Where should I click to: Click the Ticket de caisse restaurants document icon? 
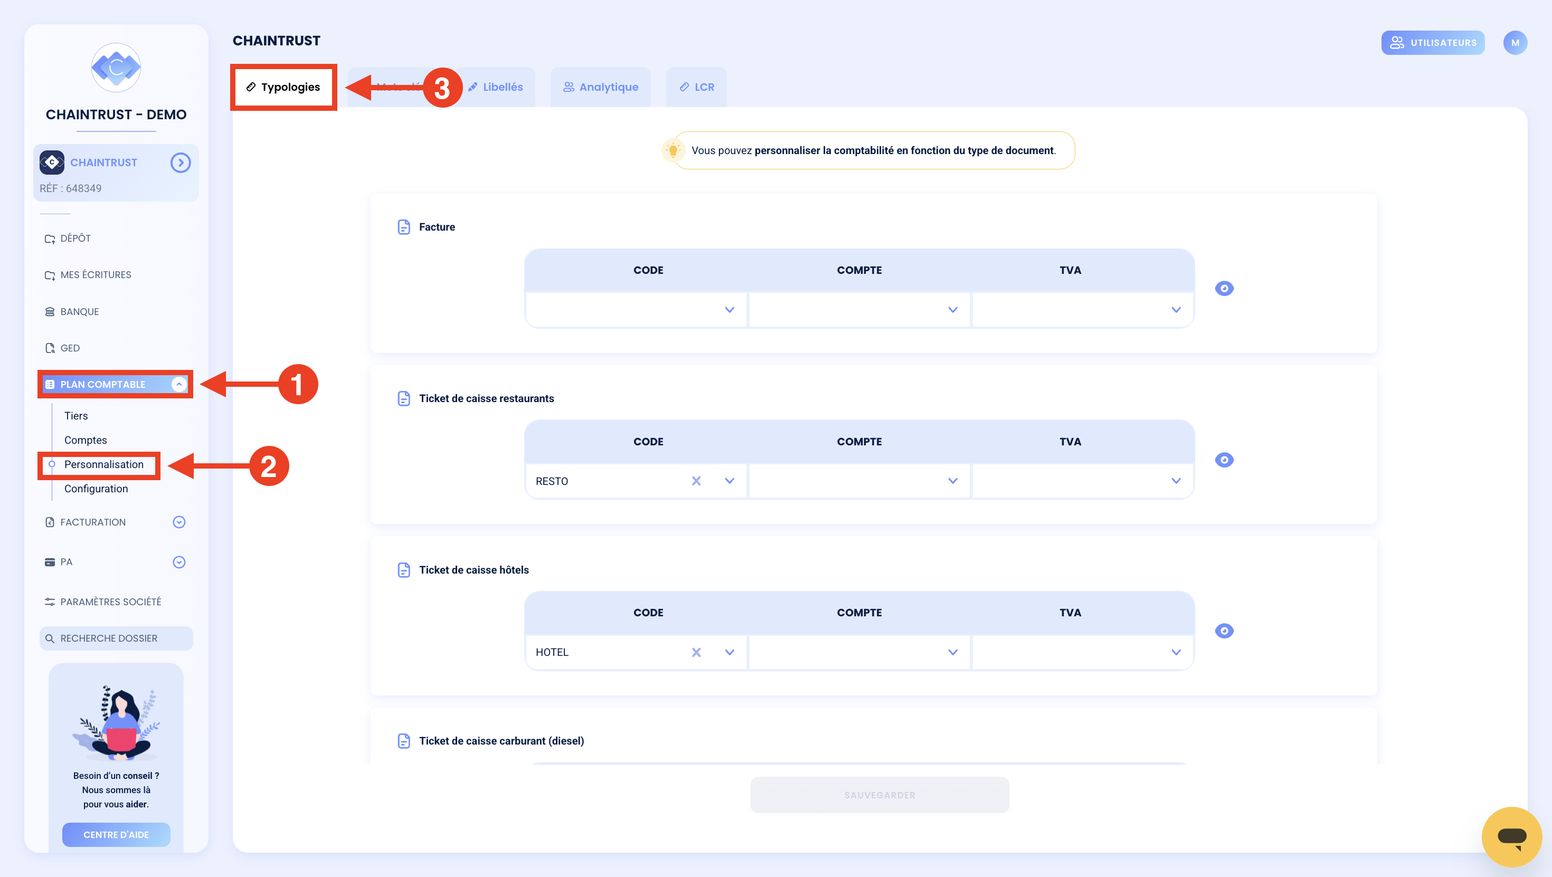(x=404, y=399)
